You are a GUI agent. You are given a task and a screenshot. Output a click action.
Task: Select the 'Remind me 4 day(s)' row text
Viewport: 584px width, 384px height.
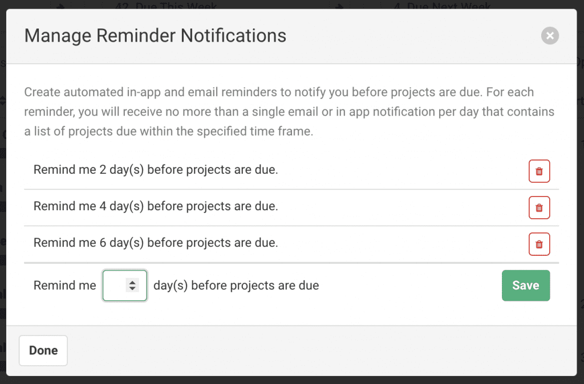point(156,206)
